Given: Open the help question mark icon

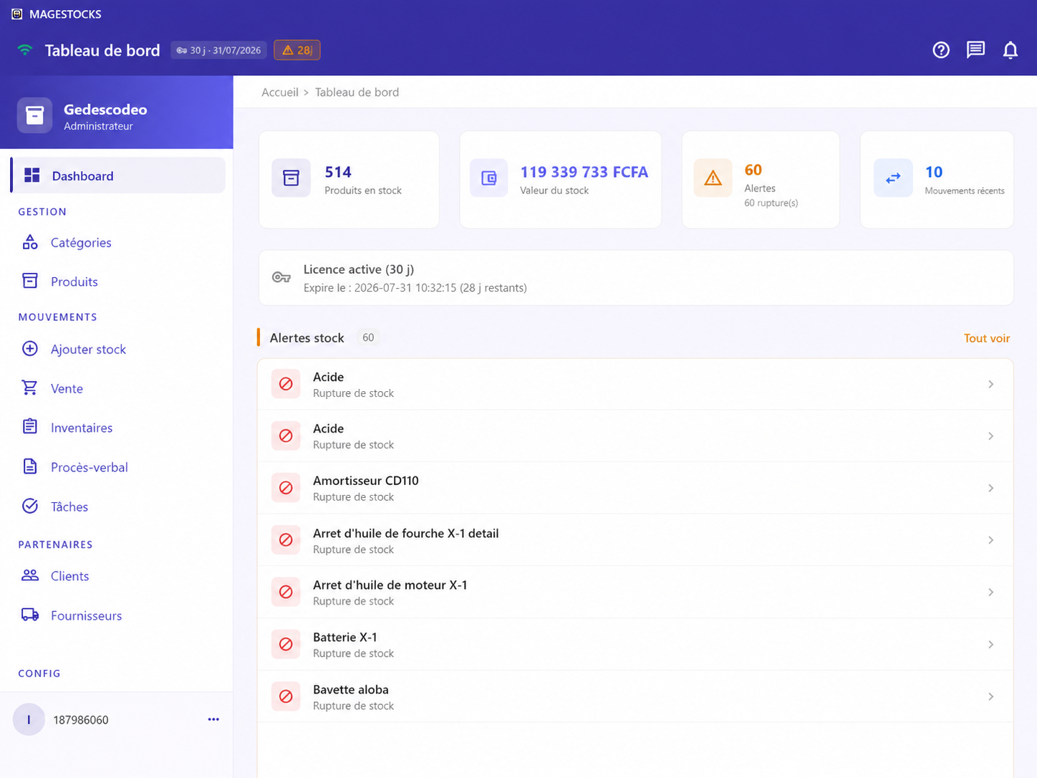Looking at the screenshot, I should (941, 50).
